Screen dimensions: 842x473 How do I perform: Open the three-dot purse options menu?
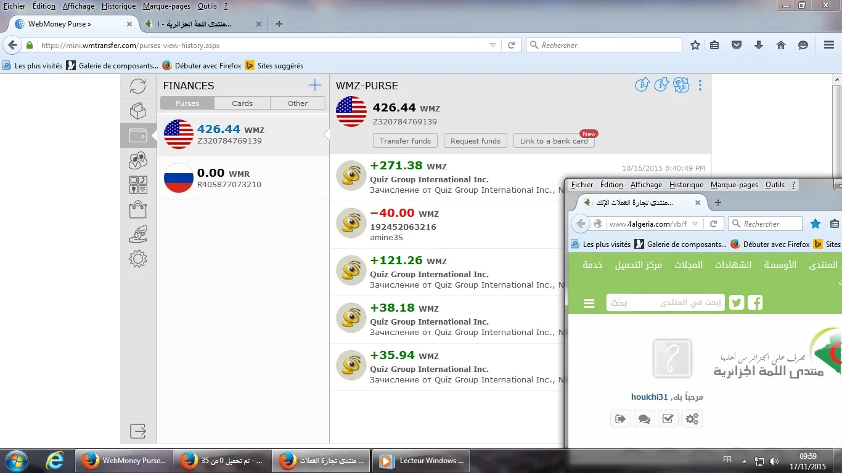tap(700, 85)
